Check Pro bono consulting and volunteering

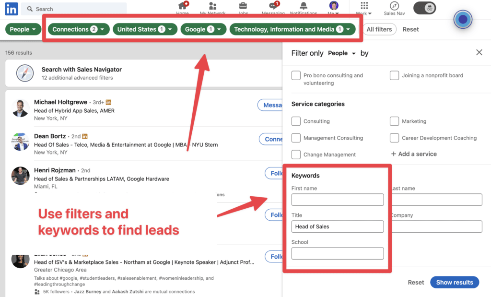coord(296,75)
